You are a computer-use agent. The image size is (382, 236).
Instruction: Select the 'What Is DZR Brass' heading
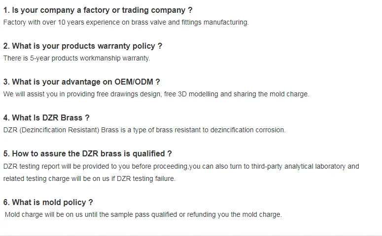click(46, 118)
